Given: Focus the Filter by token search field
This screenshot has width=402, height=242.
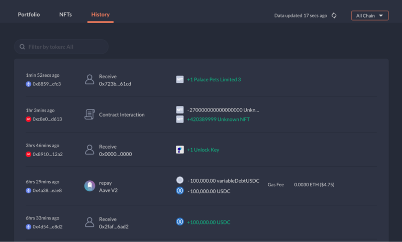Looking at the screenshot, I should pyautogui.click(x=61, y=47).
